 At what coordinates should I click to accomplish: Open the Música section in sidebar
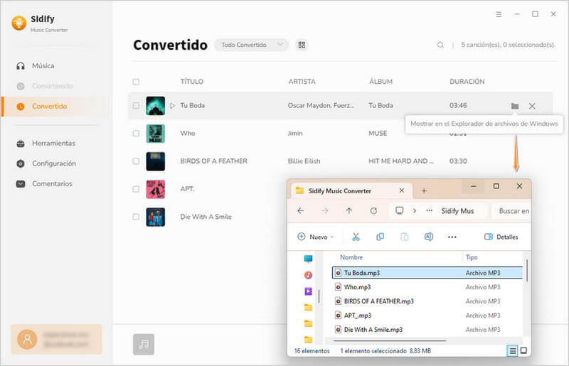tap(43, 65)
